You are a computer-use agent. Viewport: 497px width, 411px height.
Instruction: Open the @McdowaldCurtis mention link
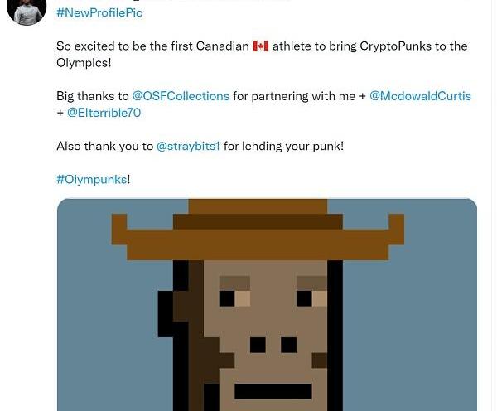point(420,96)
